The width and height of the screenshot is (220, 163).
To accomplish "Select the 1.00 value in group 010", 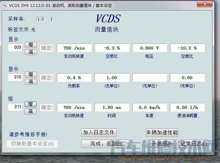I will [112, 78].
